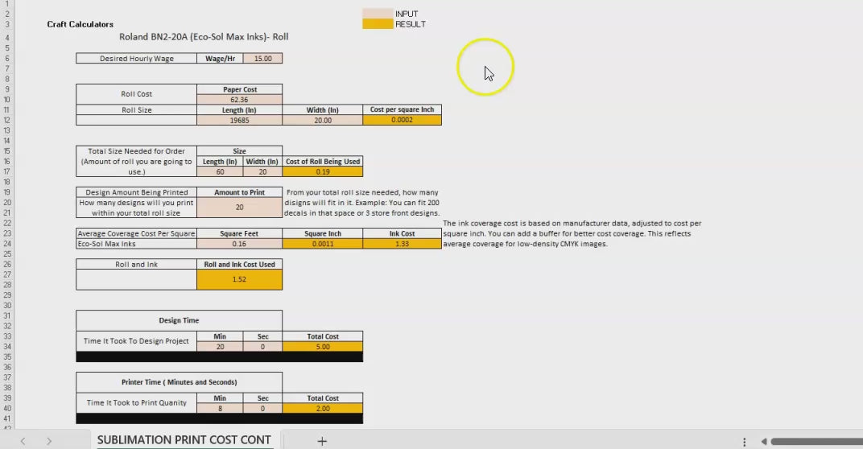The height and width of the screenshot is (449, 863).
Task: Click the Cost per square inch result 0.0002
Action: click(402, 120)
